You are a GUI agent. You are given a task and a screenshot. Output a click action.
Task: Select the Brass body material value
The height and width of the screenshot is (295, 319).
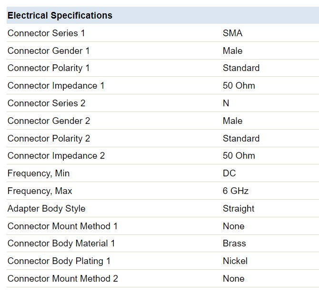(234, 244)
